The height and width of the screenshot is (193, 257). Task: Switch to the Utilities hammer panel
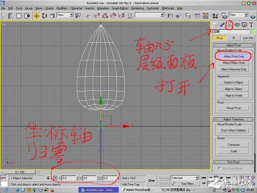251,25
